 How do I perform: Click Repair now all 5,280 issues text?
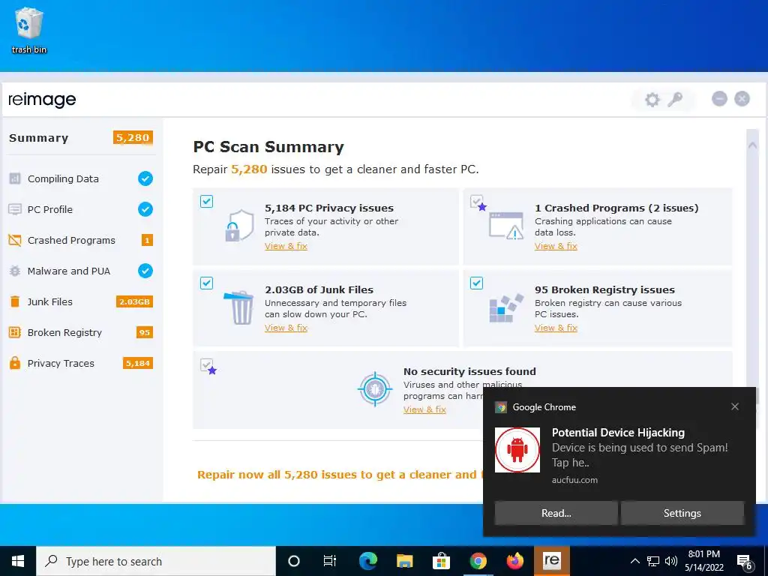tap(340, 475)
